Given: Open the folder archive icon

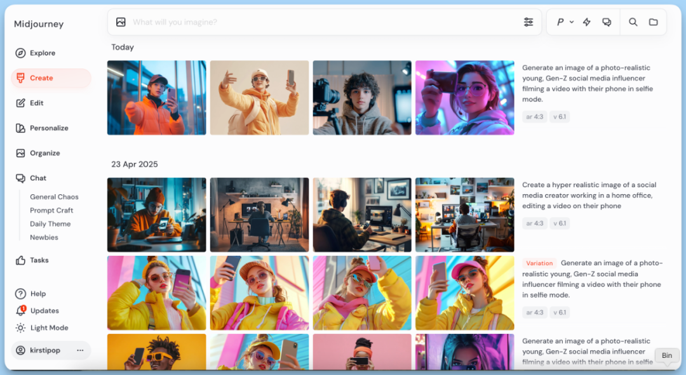Looking at the screenshot, I should (x=654, y=22).
